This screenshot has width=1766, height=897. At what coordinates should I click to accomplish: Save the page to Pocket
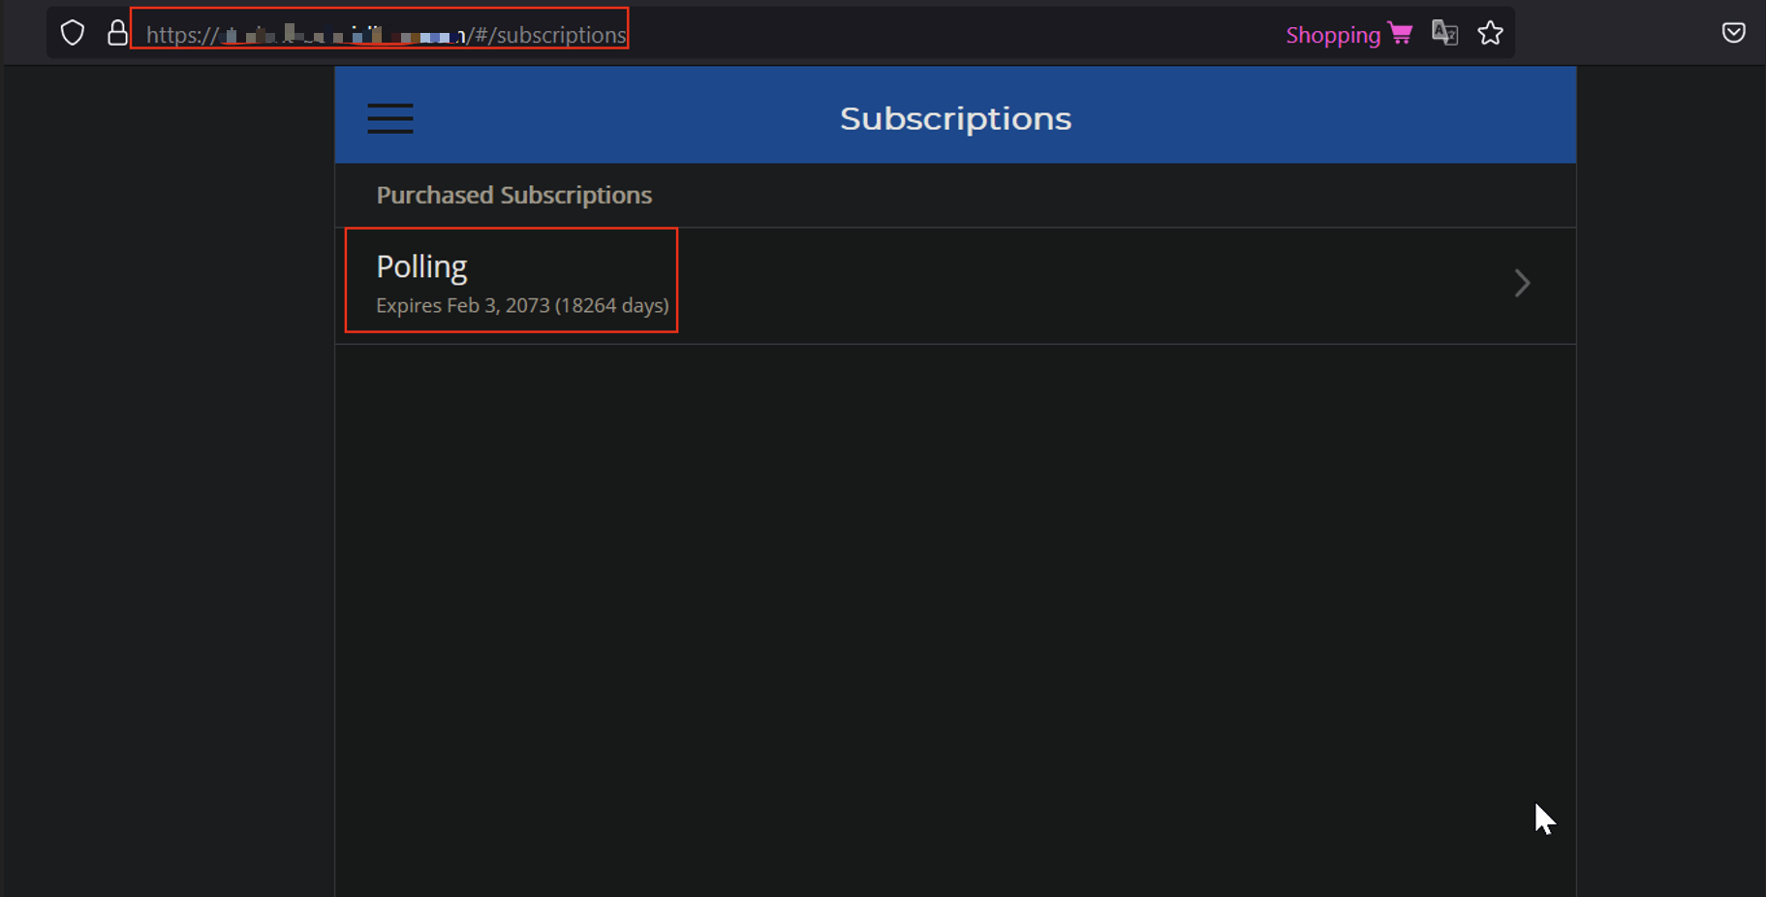click(x=1733, y=33)
